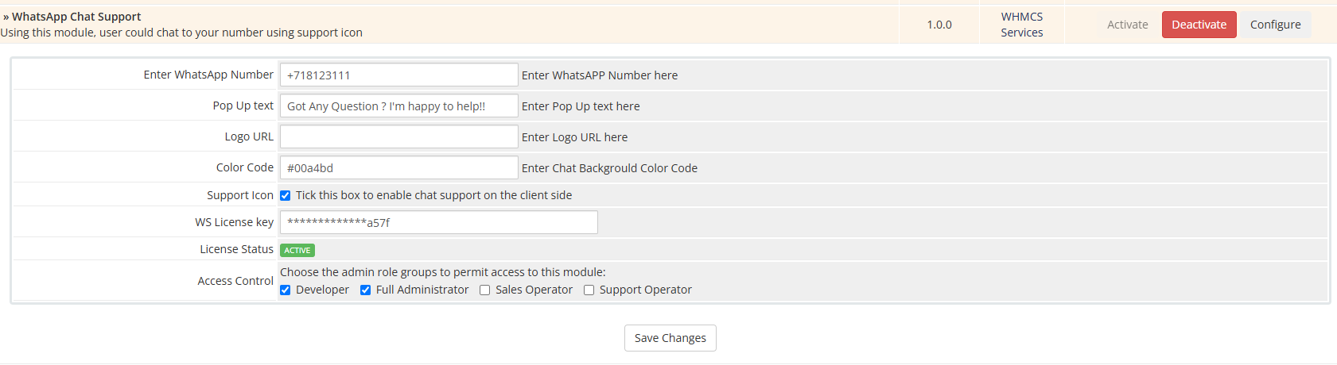
Task: Click the 'Enter Pop Up text here' hint
Action: coord(581,106)
